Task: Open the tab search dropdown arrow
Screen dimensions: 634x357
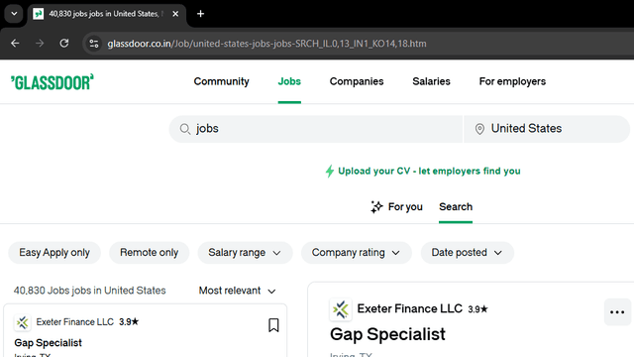Action: point(14,14)
